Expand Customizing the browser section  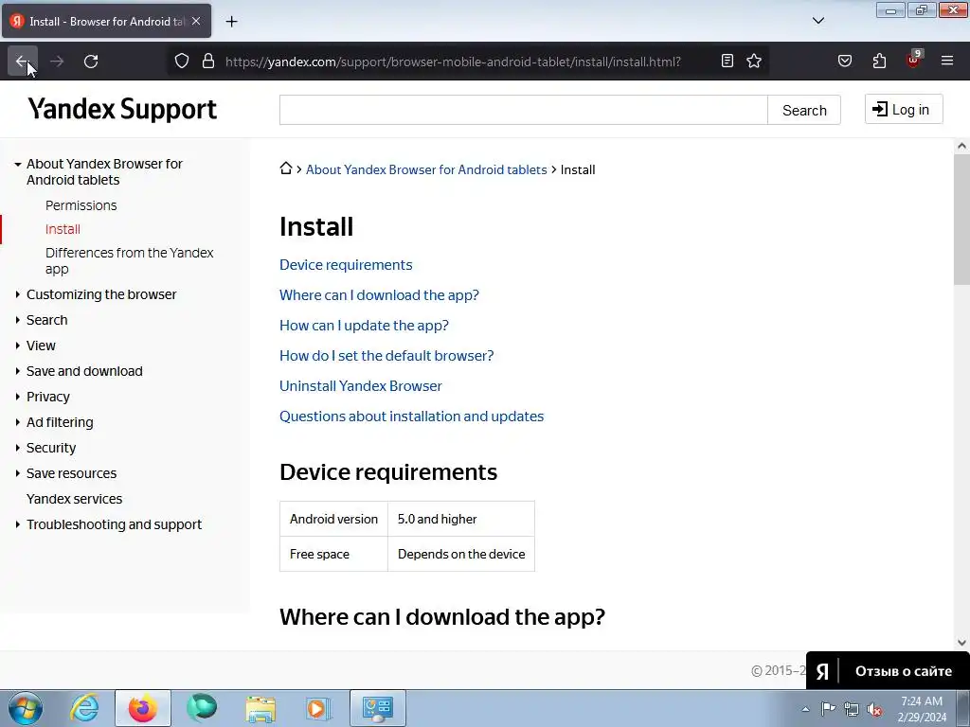tap(18, 295)
